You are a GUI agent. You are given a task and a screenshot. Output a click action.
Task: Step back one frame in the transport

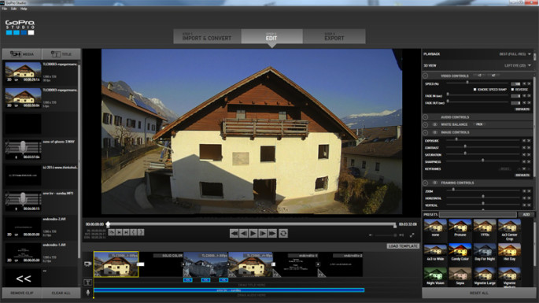(x=243, y=234)
